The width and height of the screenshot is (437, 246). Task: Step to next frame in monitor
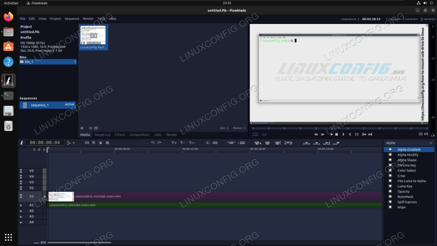(323, 134)
